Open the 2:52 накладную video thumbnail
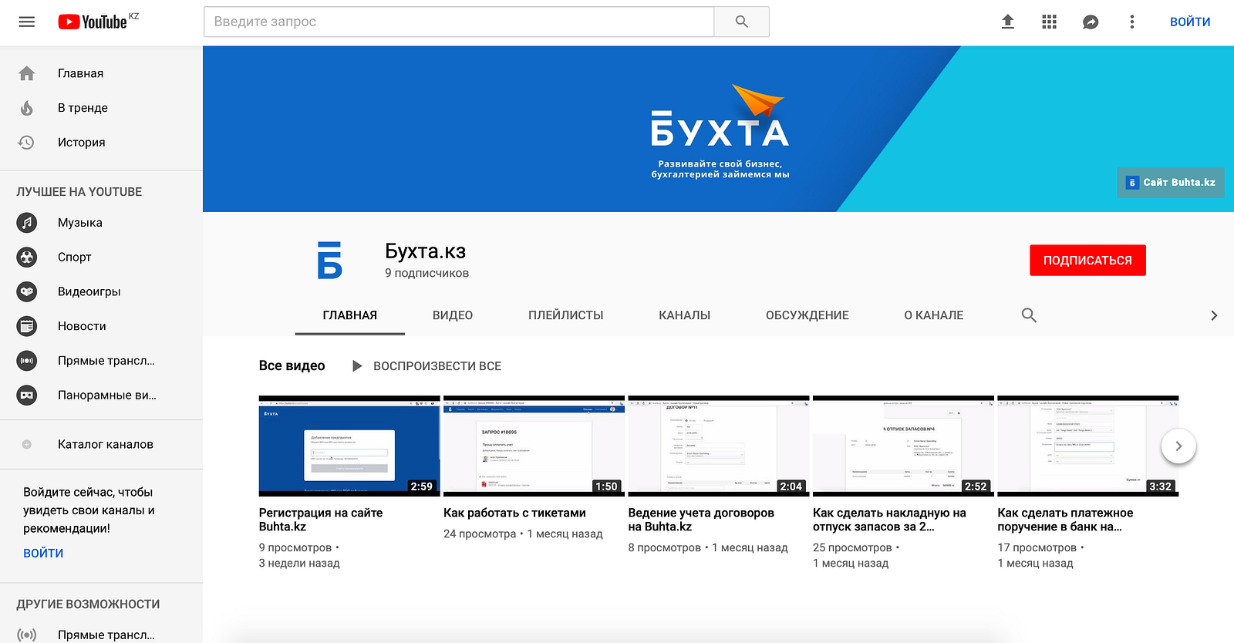1234x643 pixels. coord(903,446)
